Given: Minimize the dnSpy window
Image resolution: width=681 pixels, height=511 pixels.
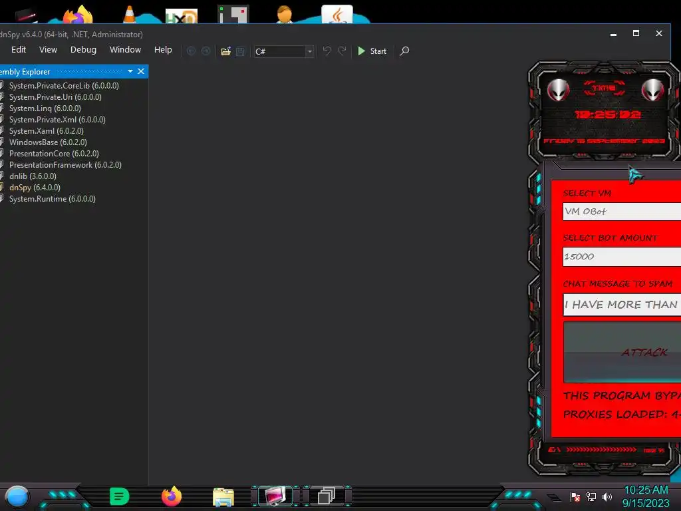Looking at the screenshot, I should (613, 34).
